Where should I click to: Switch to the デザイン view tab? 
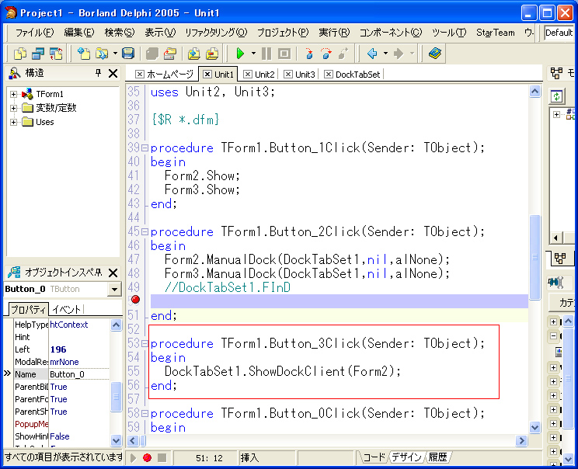[406, 457]
